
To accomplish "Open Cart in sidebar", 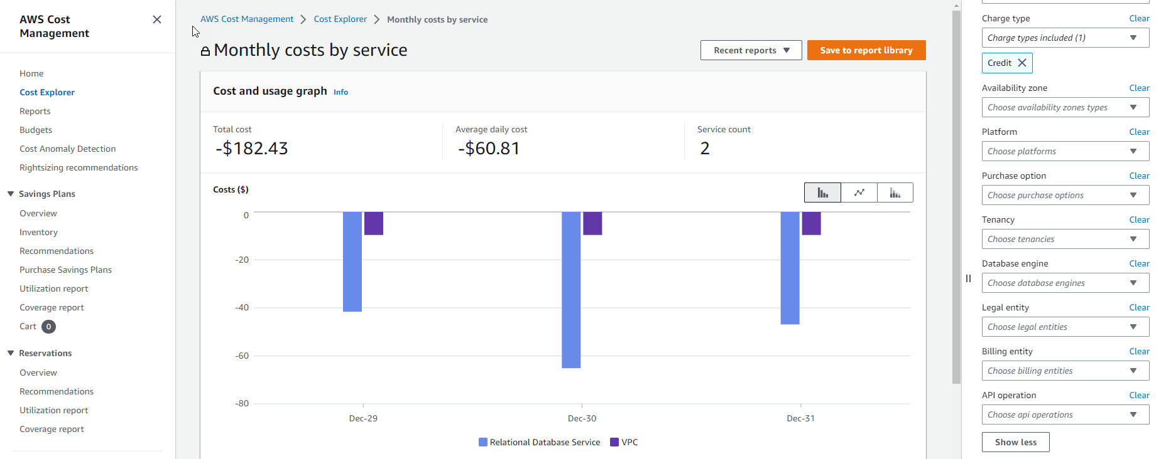I will [28, 326].
